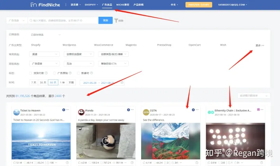
Task: Open the SHOPIFY menu in top navigation
Action: coord(92,5)
